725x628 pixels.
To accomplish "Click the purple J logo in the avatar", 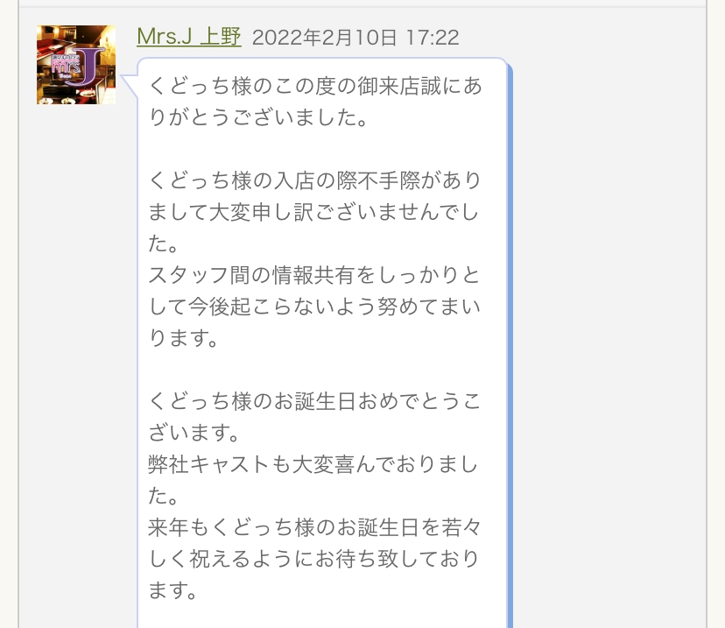I will tap(86, 67).
